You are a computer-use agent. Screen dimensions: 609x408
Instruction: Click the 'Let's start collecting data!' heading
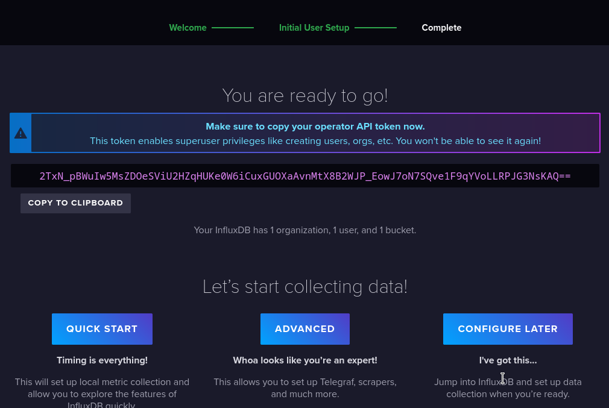(x=305, y=287)
